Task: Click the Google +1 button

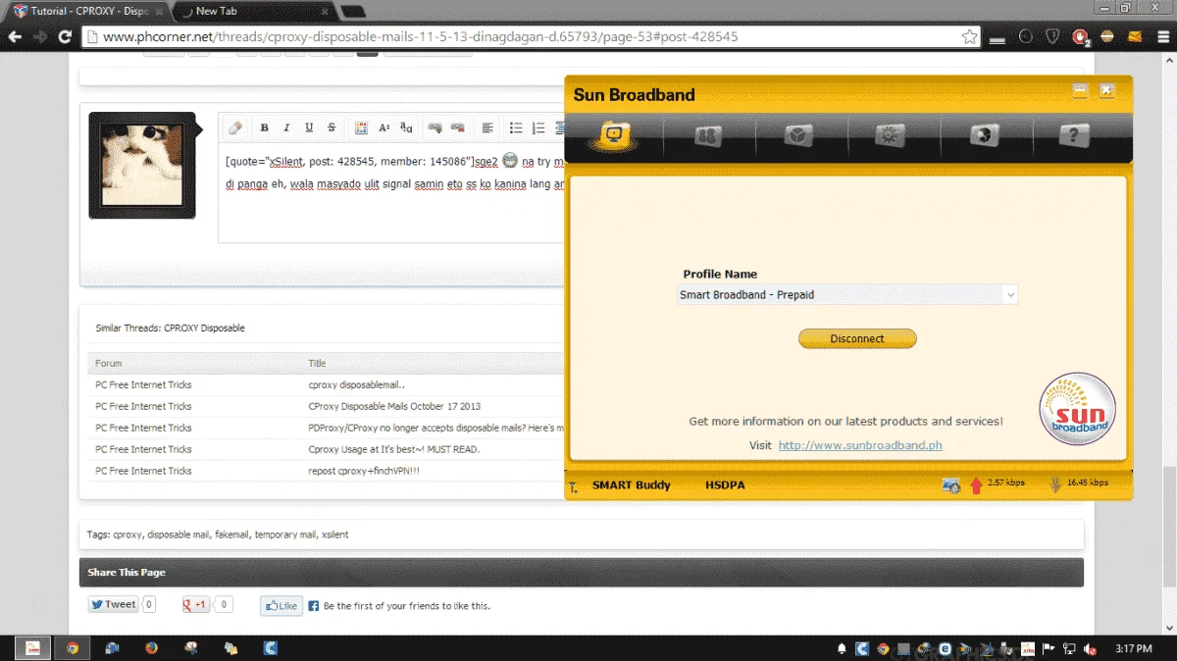Action: tap(195, 604)
